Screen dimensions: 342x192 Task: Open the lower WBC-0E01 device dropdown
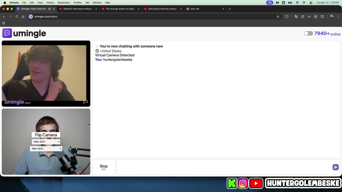46,149
